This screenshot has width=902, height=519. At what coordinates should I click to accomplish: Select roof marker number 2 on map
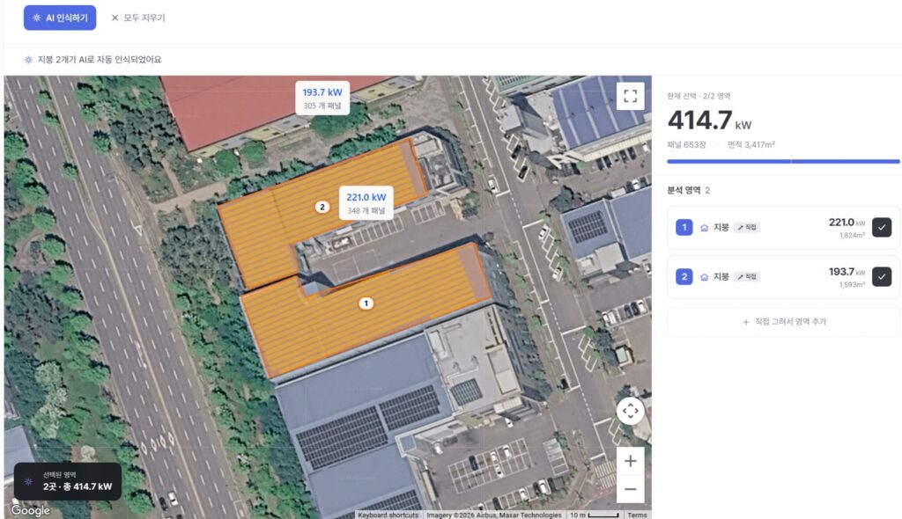[322, 207]
